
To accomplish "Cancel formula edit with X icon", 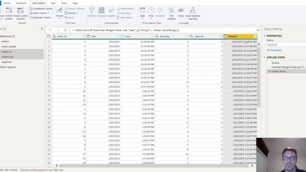I will 50,30.
